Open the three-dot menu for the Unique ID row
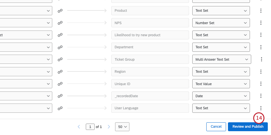The height and width of the screenshot is (135, 271). (x=261, y=84)
